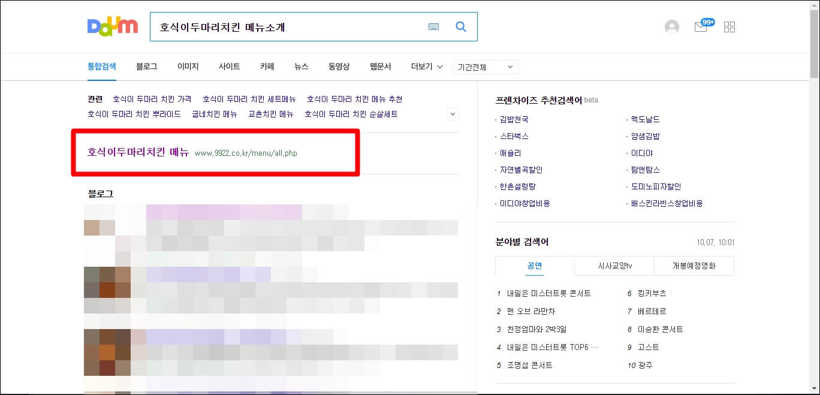Click franchise keyword 애슐리
This screenshot has height=395, width=820.
point(511,153)
